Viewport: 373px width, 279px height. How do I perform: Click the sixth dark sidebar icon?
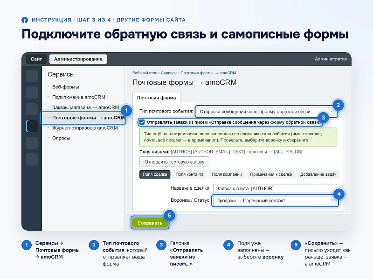pos(32,159)
